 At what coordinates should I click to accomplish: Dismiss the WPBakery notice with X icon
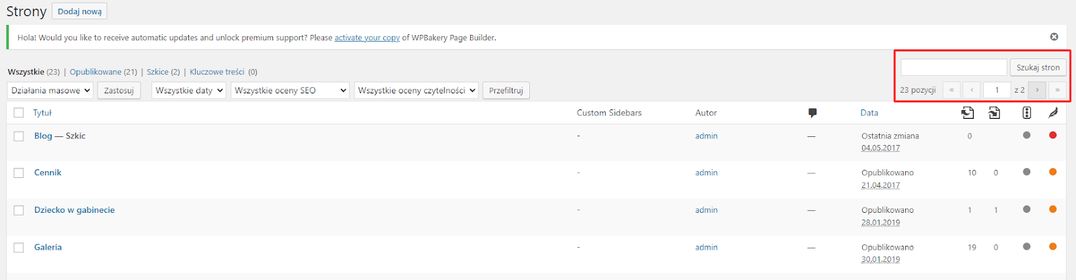(1054, 37)
